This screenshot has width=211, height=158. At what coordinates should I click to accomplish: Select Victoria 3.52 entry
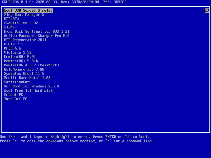click(18, 53)
